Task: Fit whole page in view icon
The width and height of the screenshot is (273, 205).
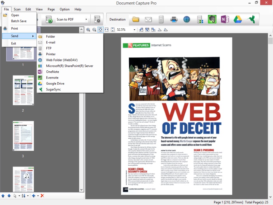Action: (100, 30)
